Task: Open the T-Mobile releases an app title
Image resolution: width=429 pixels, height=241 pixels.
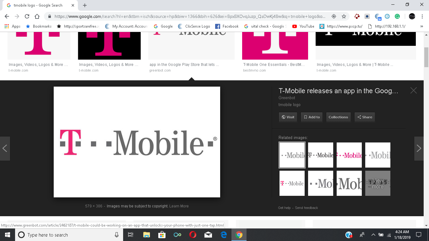Action: coord(339,91)
